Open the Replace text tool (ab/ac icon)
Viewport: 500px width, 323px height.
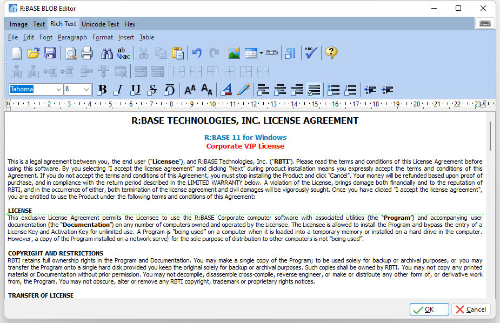click(x=123, y=53)
